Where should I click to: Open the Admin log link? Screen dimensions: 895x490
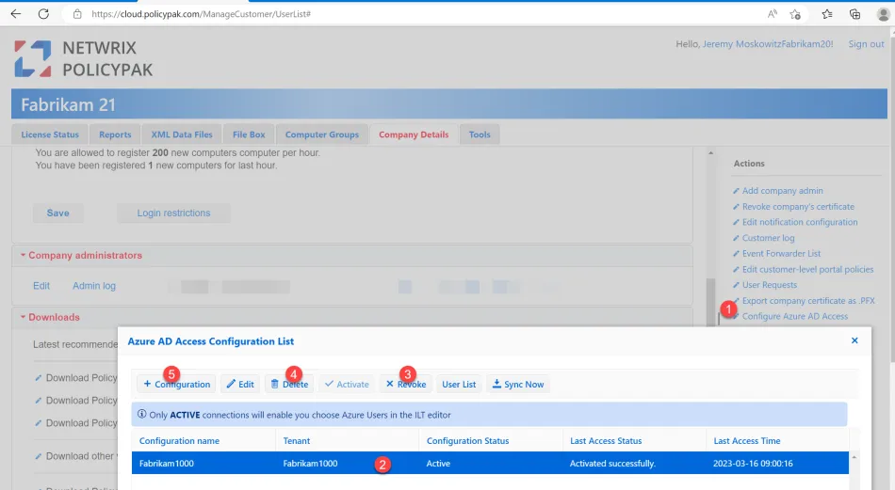pyautogui.click(x=94, y=286)
